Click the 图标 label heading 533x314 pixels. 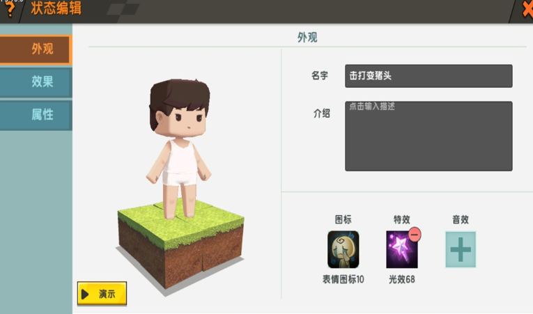pyautogui.click(x=343, y=219)
